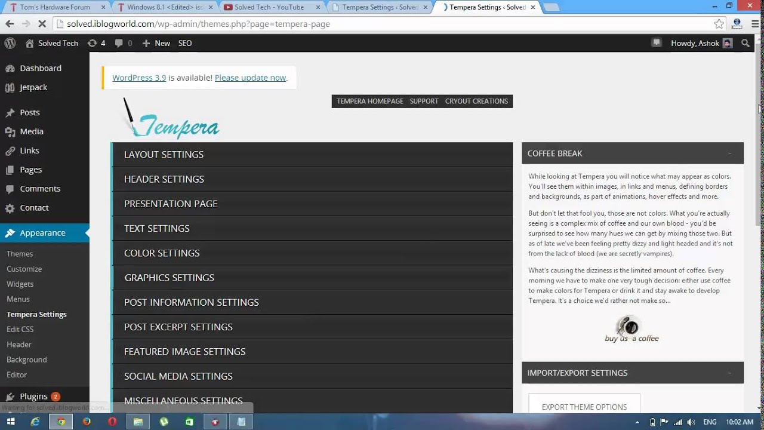Collapse the Coffee Break panel

tap(729, 153)
